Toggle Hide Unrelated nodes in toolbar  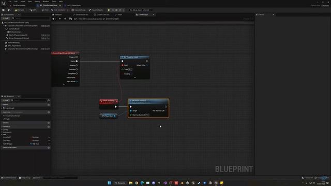click(x=58, y=10)
